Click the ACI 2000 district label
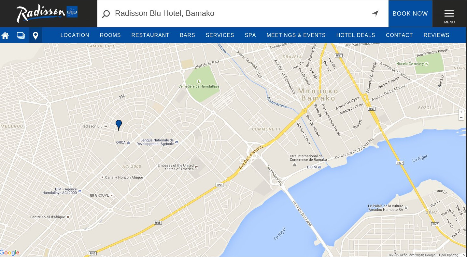 click(132, 166)
